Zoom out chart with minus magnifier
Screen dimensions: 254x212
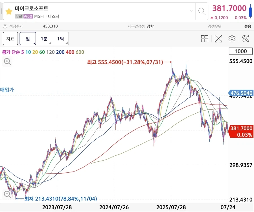7,194
